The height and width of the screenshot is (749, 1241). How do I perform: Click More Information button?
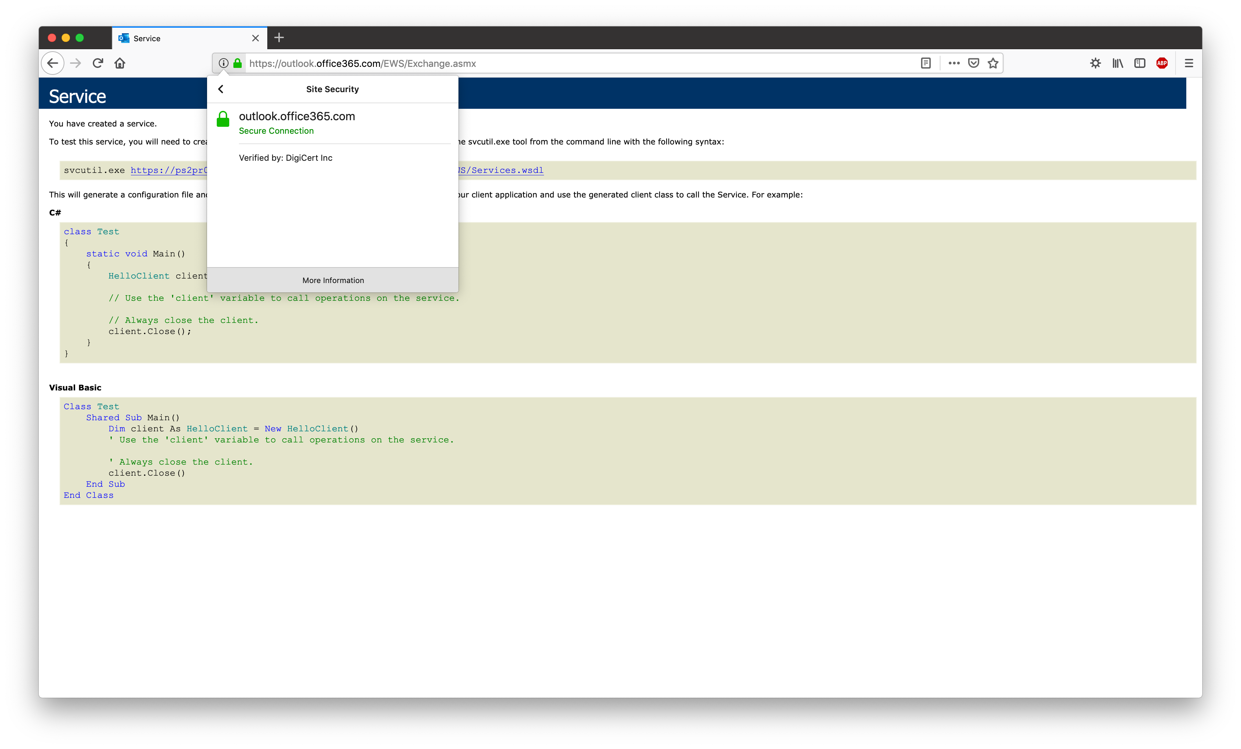pyautogui.click(x=332, y=280)
